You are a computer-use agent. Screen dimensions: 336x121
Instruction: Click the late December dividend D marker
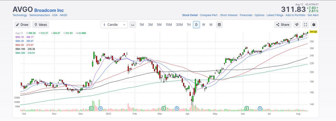100,108
